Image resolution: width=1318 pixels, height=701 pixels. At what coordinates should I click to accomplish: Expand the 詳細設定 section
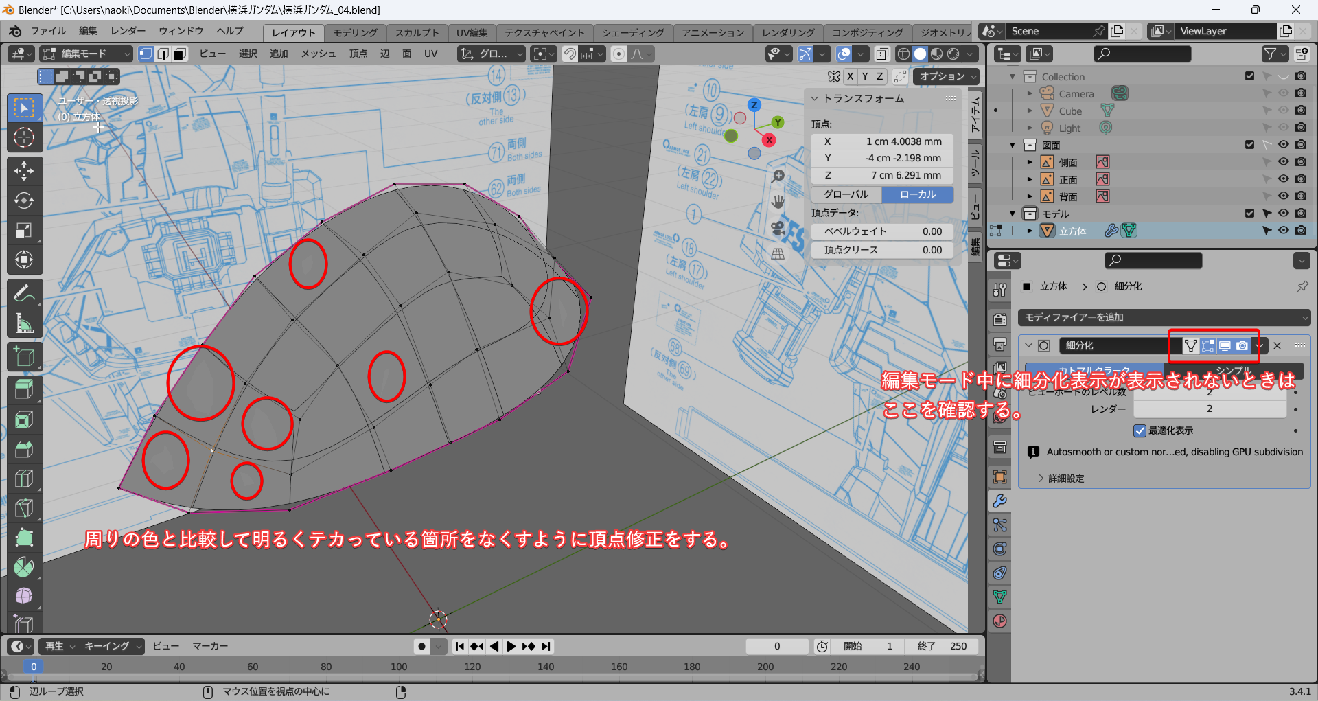tap(1065, 479)
